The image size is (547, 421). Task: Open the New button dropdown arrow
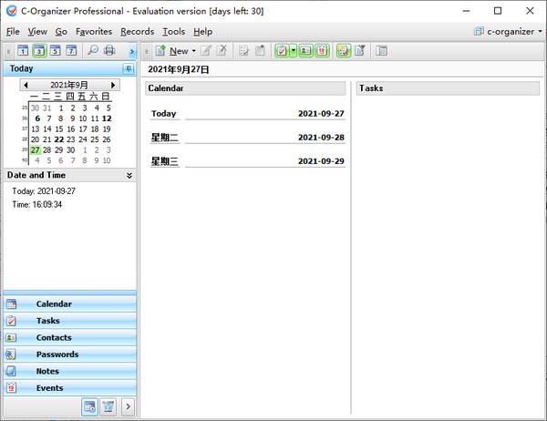pos(193,51)
